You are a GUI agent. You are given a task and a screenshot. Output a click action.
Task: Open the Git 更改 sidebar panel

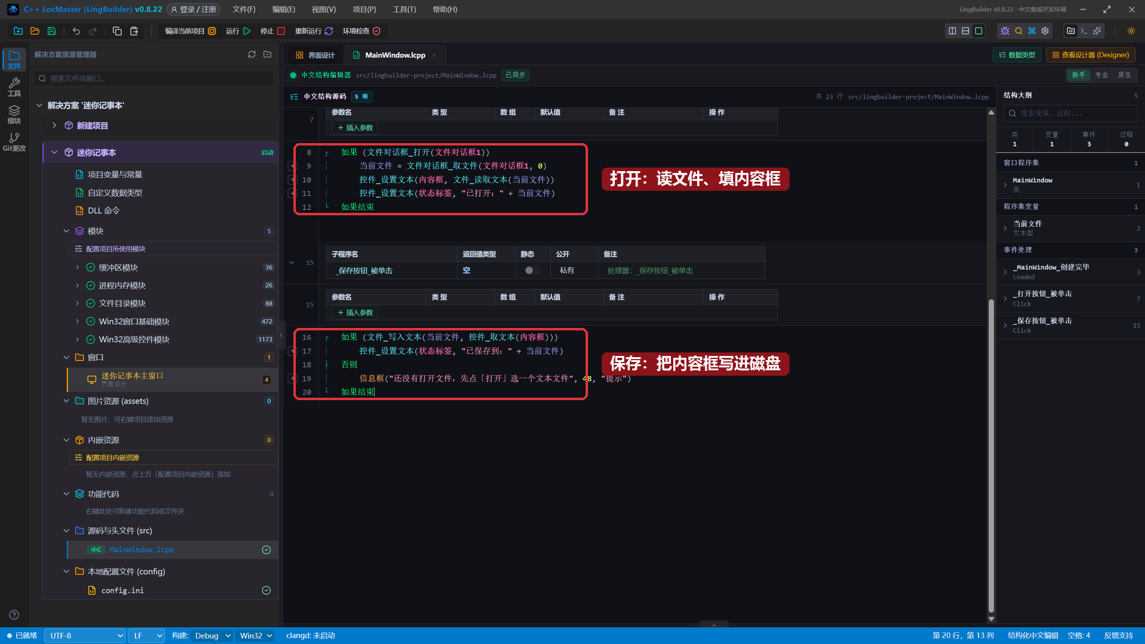[14, 142]
